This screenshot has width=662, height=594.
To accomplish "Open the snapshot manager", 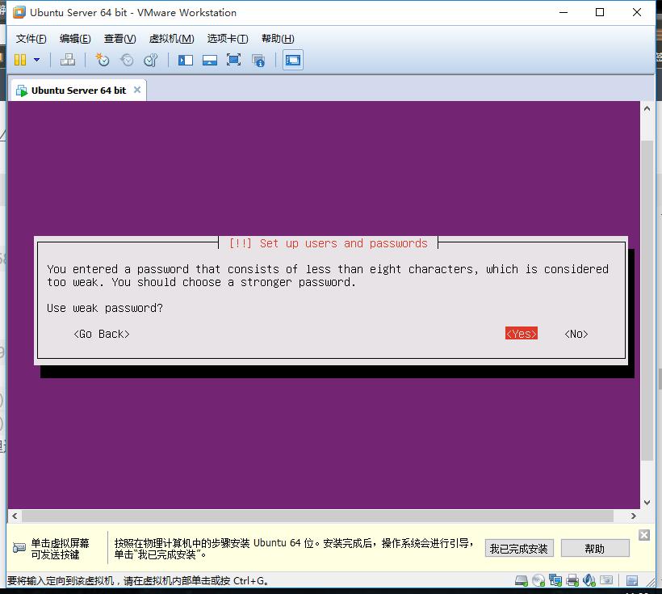I will (x=150, y=60).
